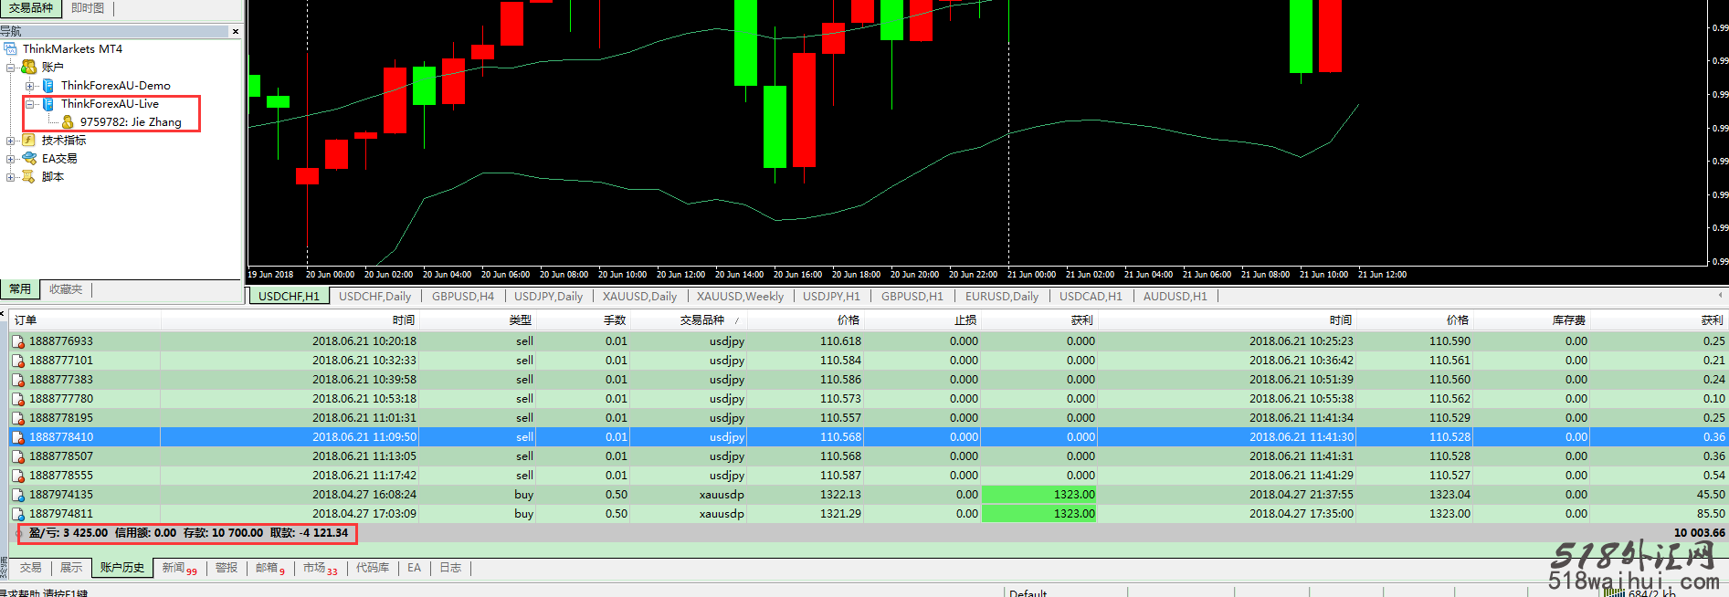Sort by the 订单 column header
The width and height of the screenshot is (1729, 597).
click(86, 320)
